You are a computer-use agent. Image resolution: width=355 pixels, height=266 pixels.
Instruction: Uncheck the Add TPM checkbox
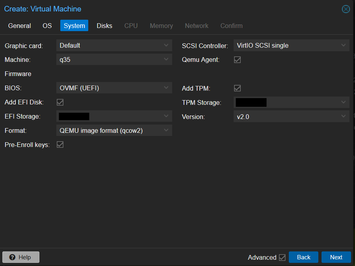pos(237,88)
